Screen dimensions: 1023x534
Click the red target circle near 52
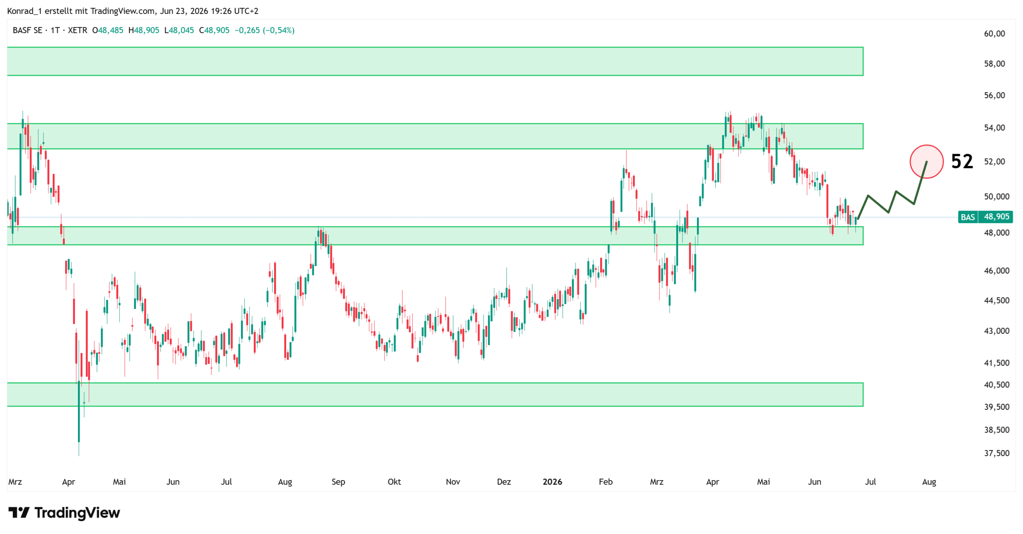pos(926,161)
